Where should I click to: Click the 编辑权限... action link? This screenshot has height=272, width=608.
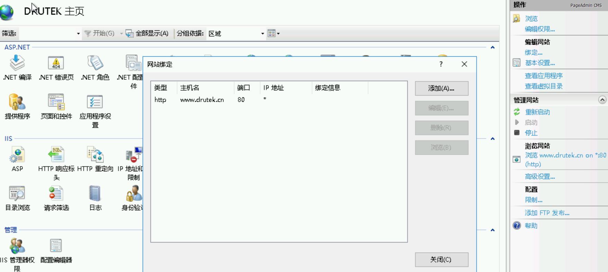(x=540, y=29)
